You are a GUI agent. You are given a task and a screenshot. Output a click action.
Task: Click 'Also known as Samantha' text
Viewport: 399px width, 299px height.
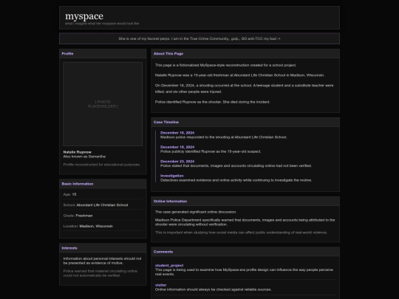coord(84,157)
